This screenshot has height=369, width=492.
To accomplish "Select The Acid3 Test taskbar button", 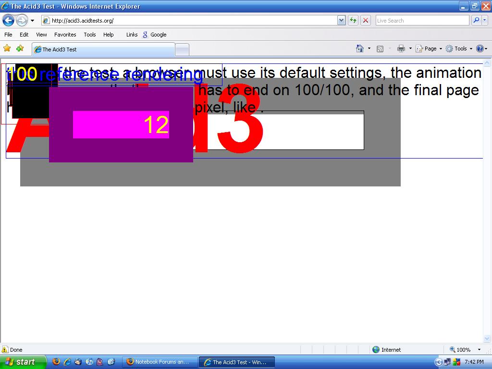I will point(237,362).
